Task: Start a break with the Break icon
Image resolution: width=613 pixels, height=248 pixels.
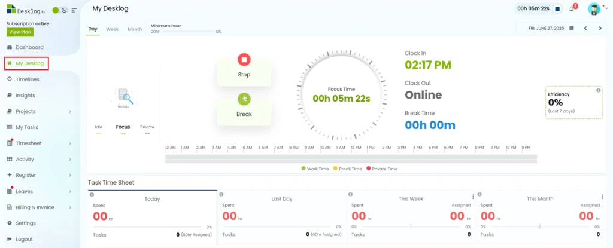Action: click(244, 99)
